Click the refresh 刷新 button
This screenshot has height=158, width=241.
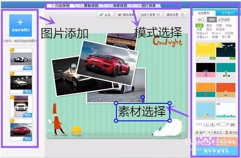(x=200, y=132)
